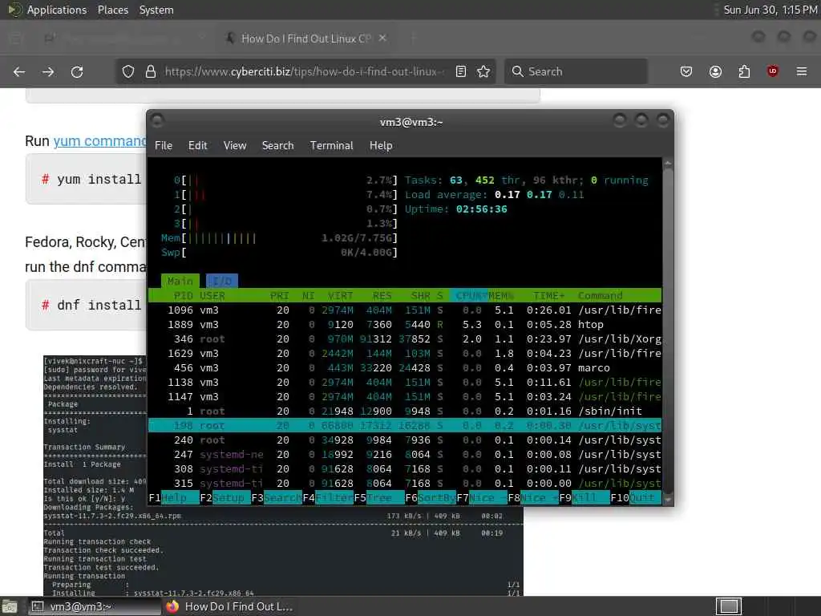Toggle reader view icon in address bar
The image size is (821, 616).
(461, 71)
